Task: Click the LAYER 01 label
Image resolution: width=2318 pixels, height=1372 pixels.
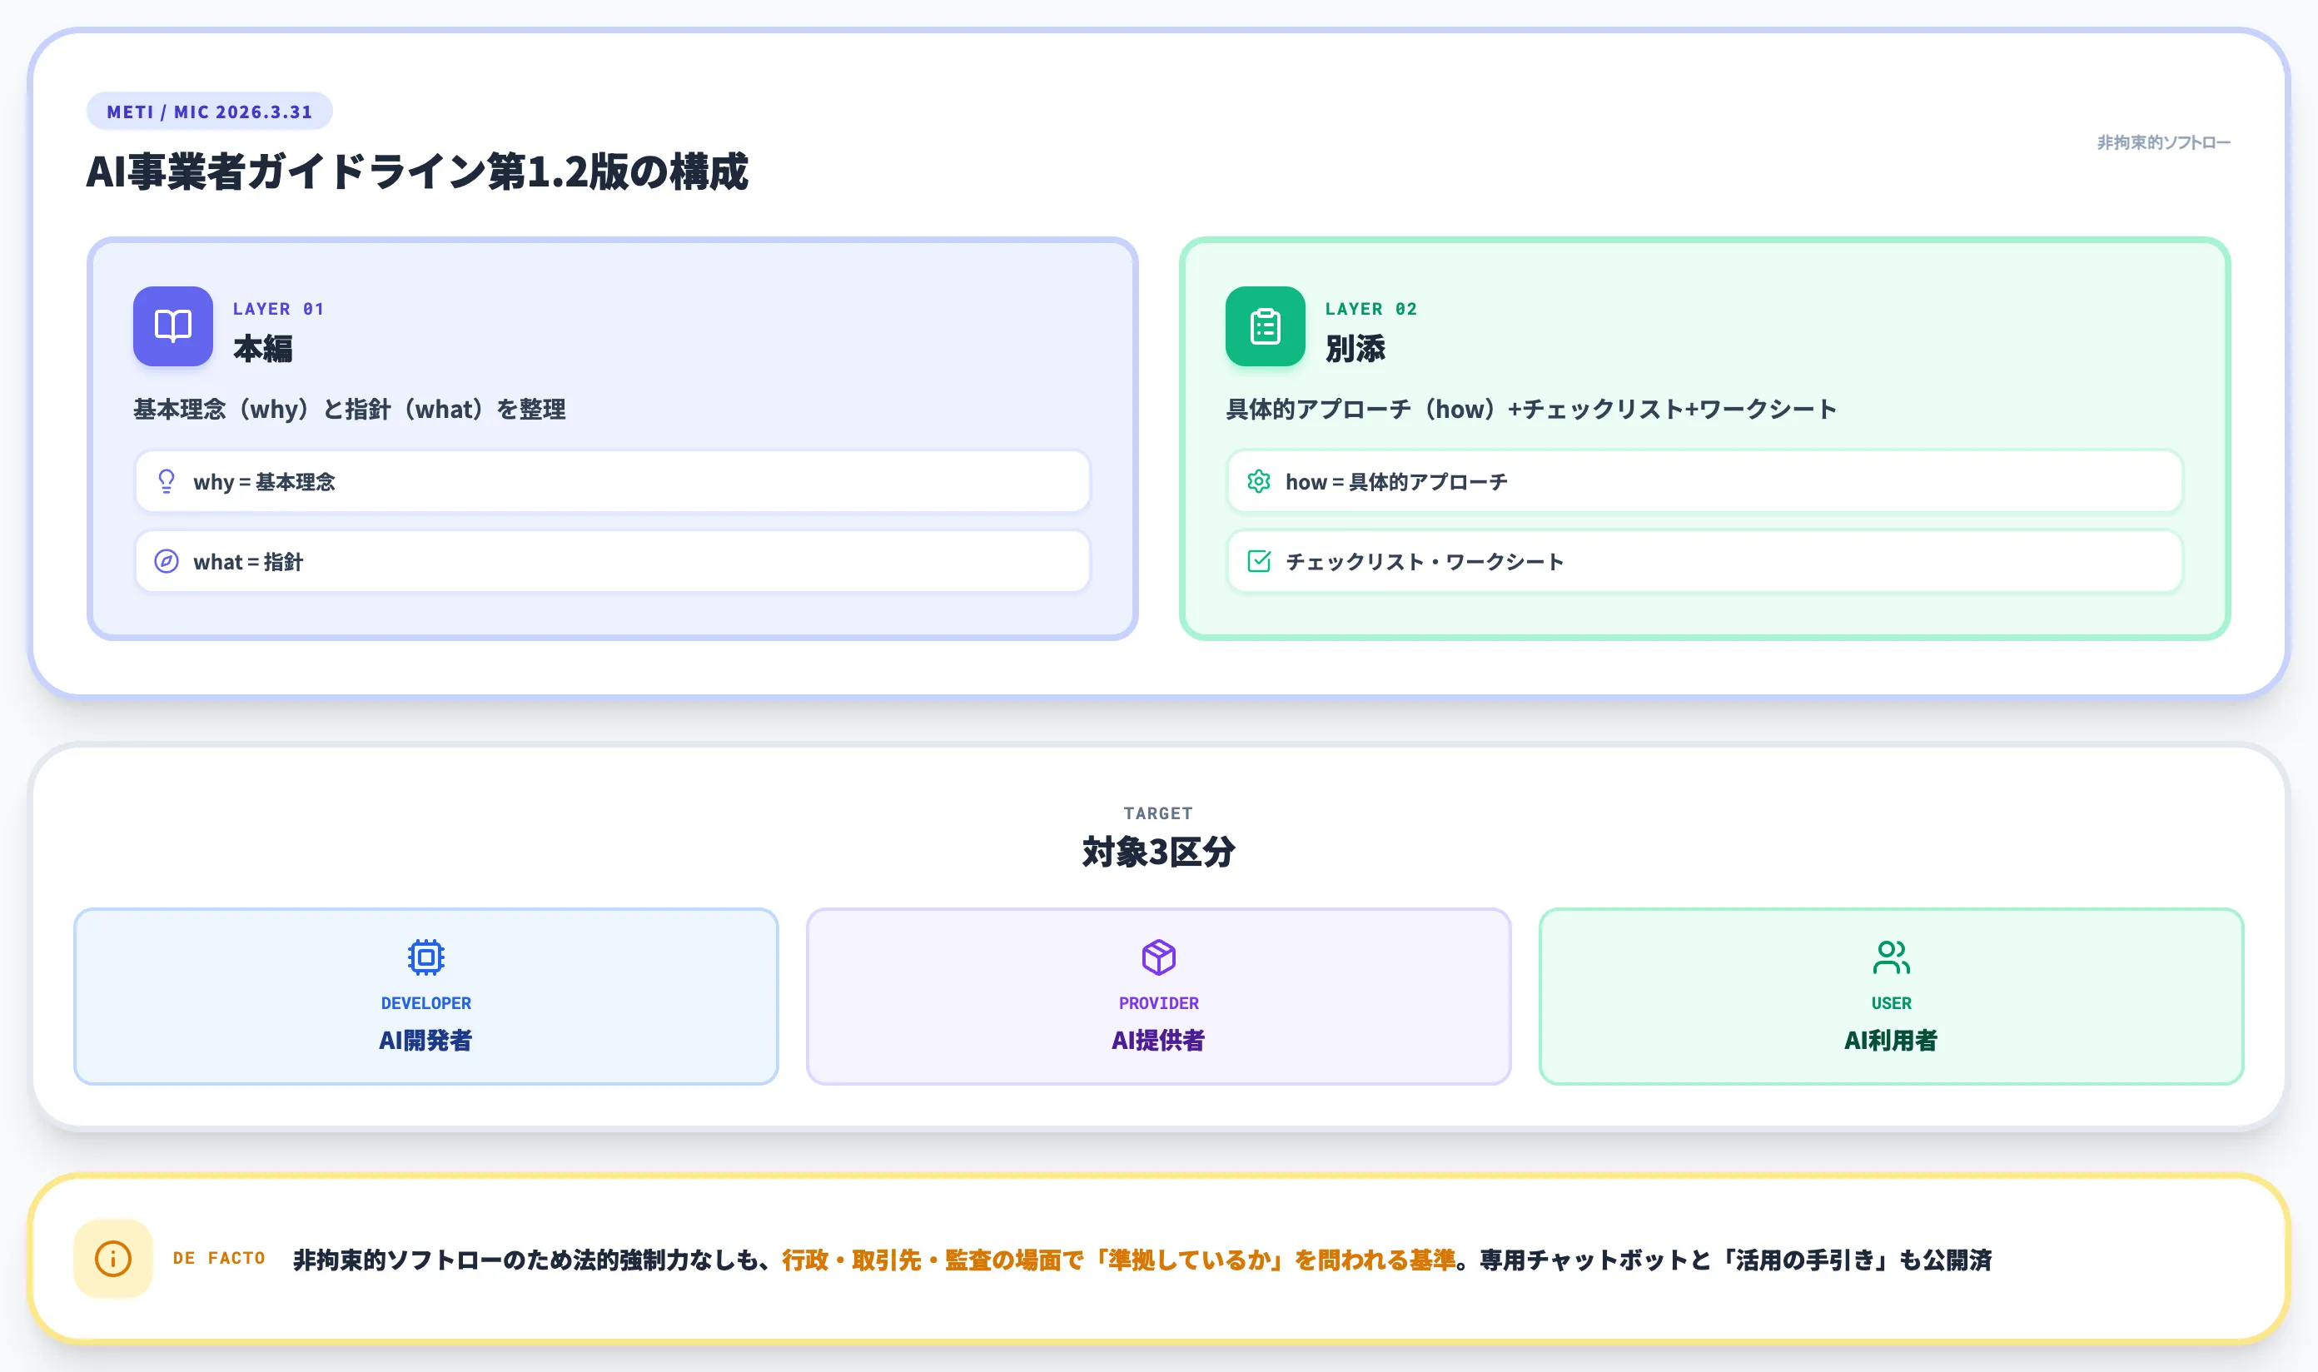Action: point(278,309)
